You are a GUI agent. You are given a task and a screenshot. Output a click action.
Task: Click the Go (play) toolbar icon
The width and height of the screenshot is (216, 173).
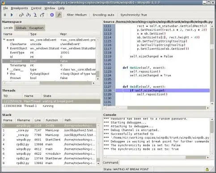[x=12, y=15]
